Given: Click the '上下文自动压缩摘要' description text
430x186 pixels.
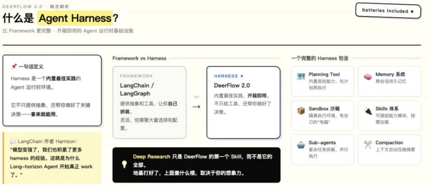Looking at the screenshot, I should point(395,149).
